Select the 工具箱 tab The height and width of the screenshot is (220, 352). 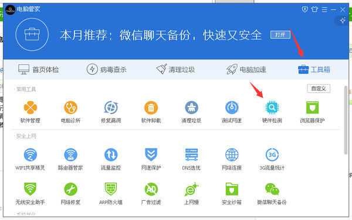pyautogui.click(x=314, y=70)
